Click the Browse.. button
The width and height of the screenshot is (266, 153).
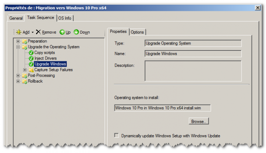[199, 121]
